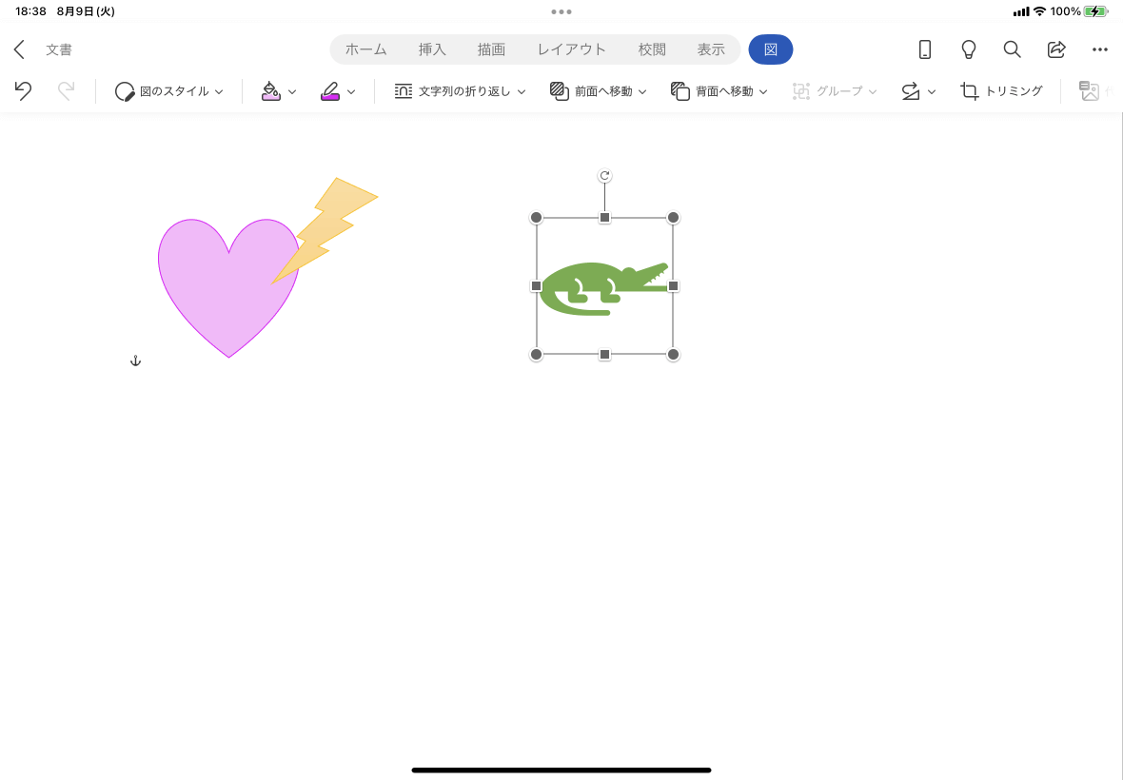The width and height of the screenshot is (1123, 780).
Task: Click the disabled グループ group option
Action: point(835,91)
